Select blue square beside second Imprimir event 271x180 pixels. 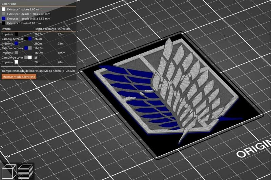[x=16, y=43]
